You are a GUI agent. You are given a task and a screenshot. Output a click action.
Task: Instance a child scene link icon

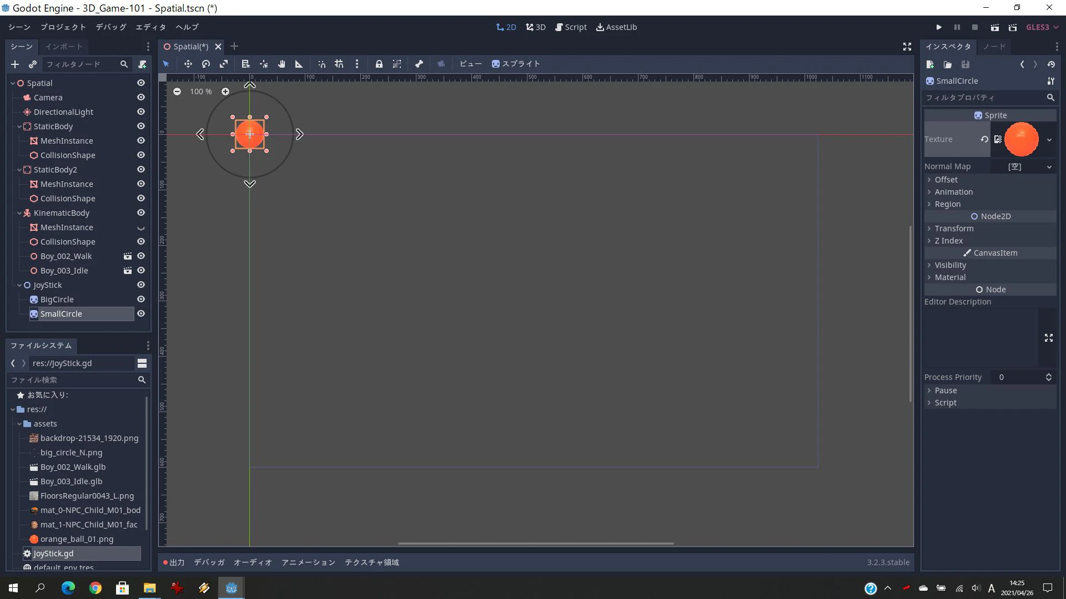33,64
